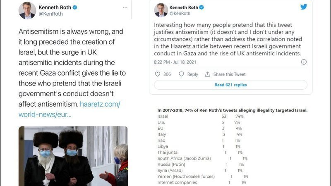The height and width of the screenshot is (186, 331).
Task: Open Kenneth Roth's avatar on right tweet
Action: [x=161, y=10]
